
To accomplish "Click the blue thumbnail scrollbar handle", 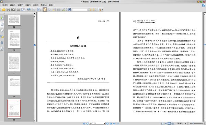I will pyautogui.click(x=35, y=45).
